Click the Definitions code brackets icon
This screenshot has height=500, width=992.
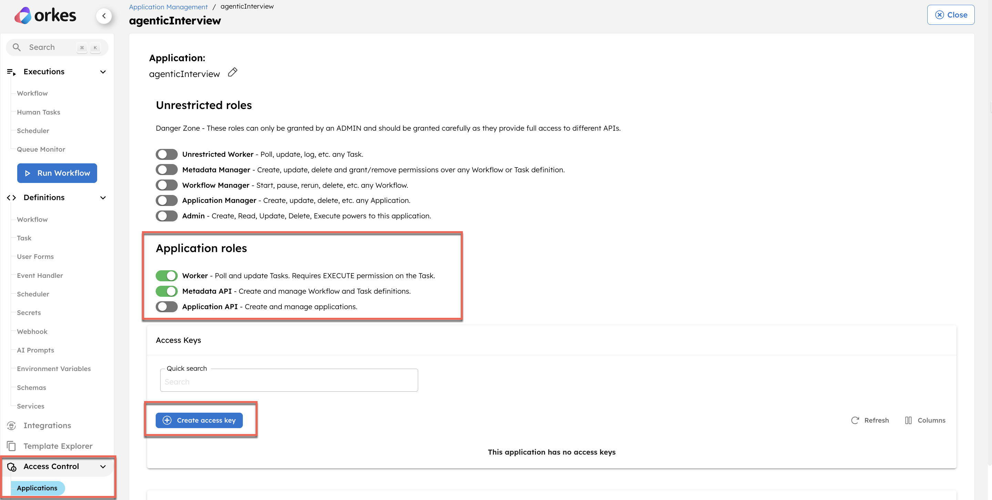point(12,197)
